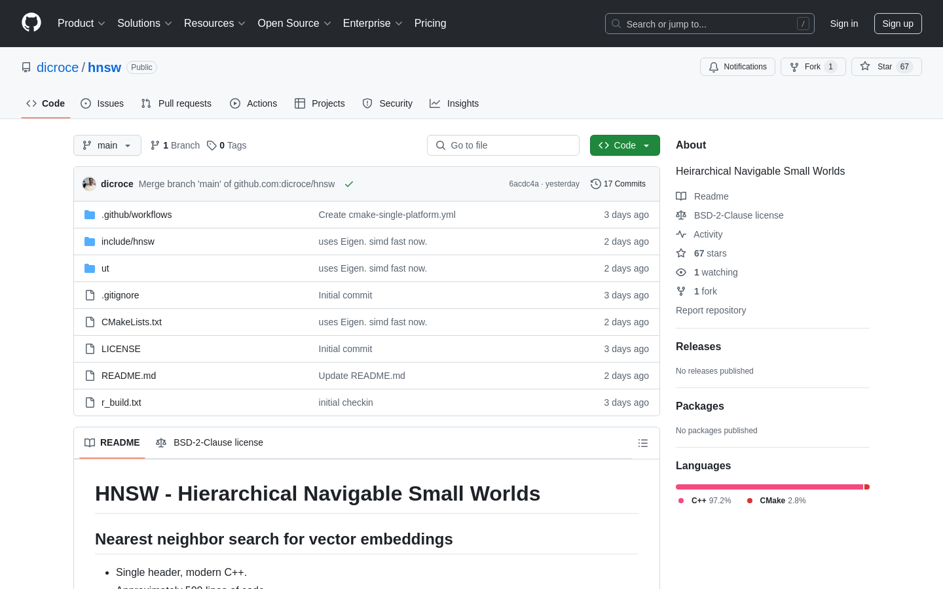Focus the Search or jump to box
The height and width of the screenshot is (589, 943).
710,24
